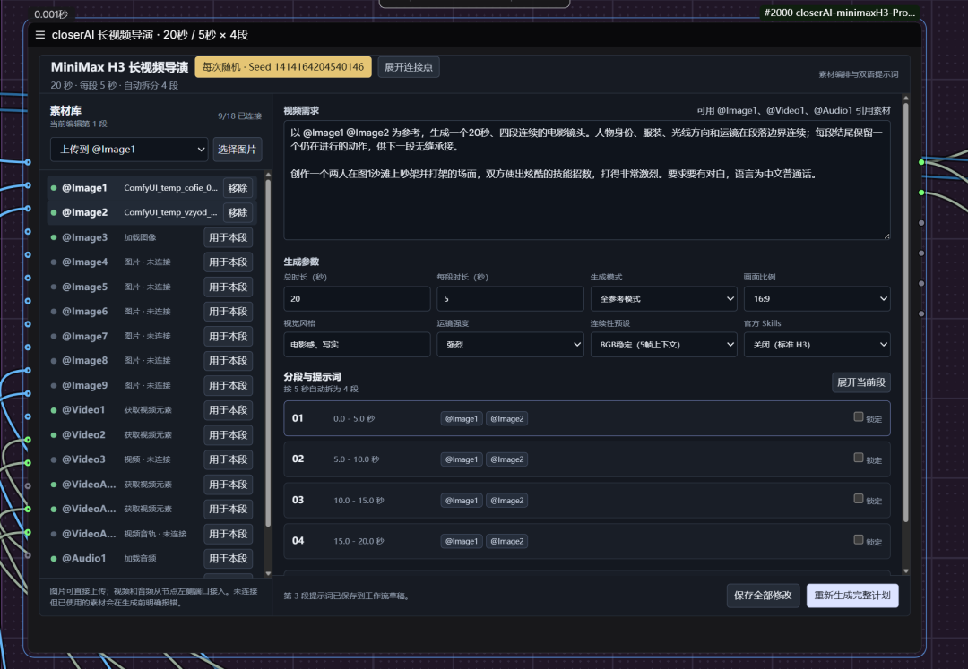Use @Video1 for this segment

coord(228,410)
